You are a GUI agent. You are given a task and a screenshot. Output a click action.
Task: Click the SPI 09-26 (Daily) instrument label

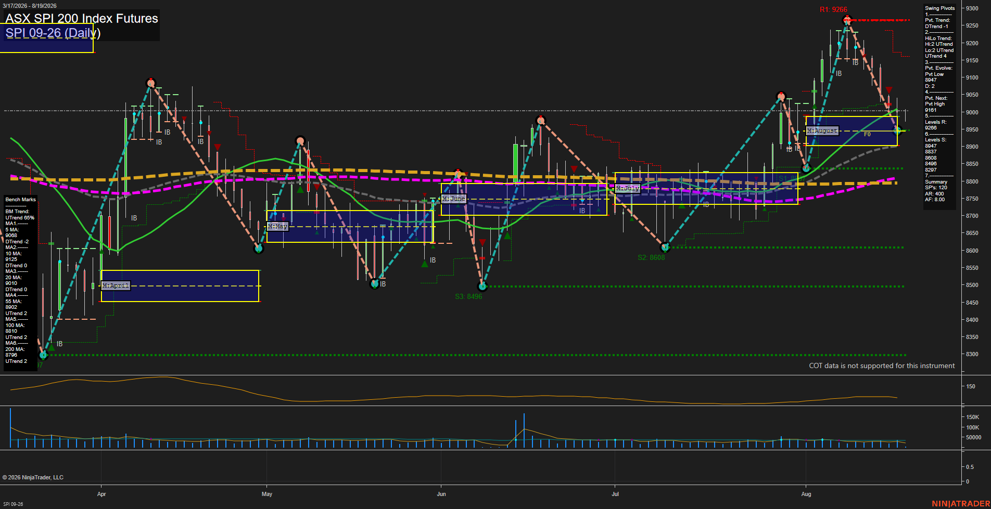(x=53, y=33)
